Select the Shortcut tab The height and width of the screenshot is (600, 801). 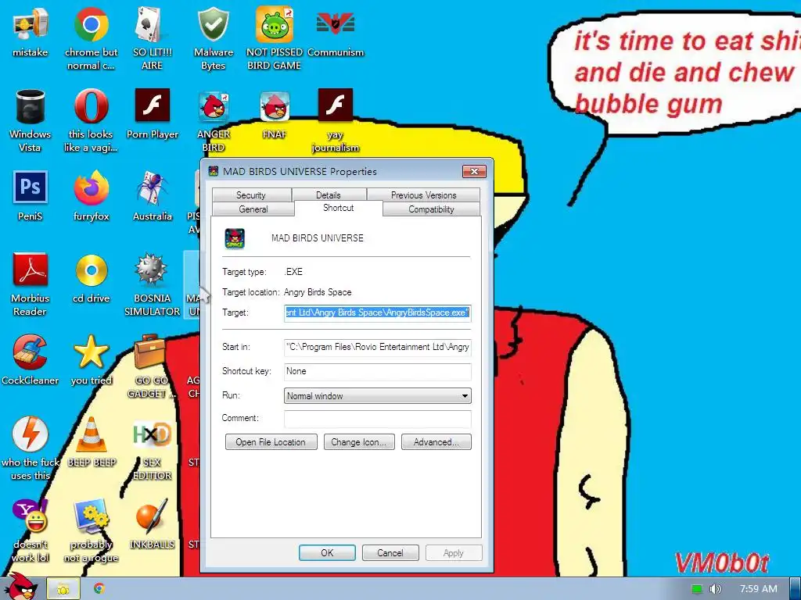(338, 208)
